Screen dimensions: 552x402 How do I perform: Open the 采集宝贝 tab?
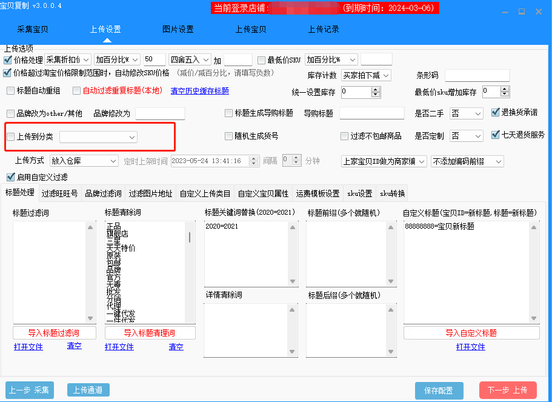click(32, 29)
